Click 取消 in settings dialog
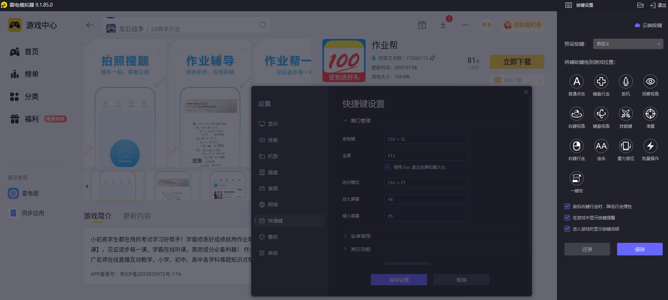 (461, 280)
